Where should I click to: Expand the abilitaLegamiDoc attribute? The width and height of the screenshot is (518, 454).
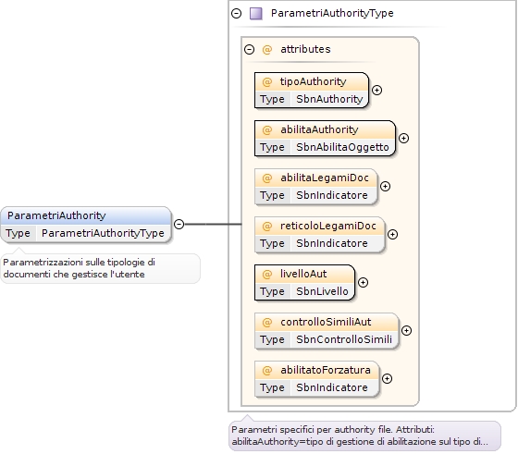385,186
